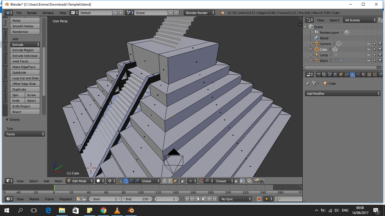This screenshot has width=385, height=216.
Task: Click the Inset Faces button
Action: [x=25, y=61]
